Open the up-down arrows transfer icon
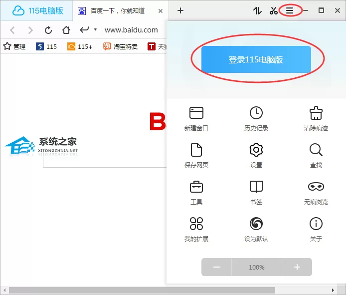The image size is (346, 295). point(257,10)
